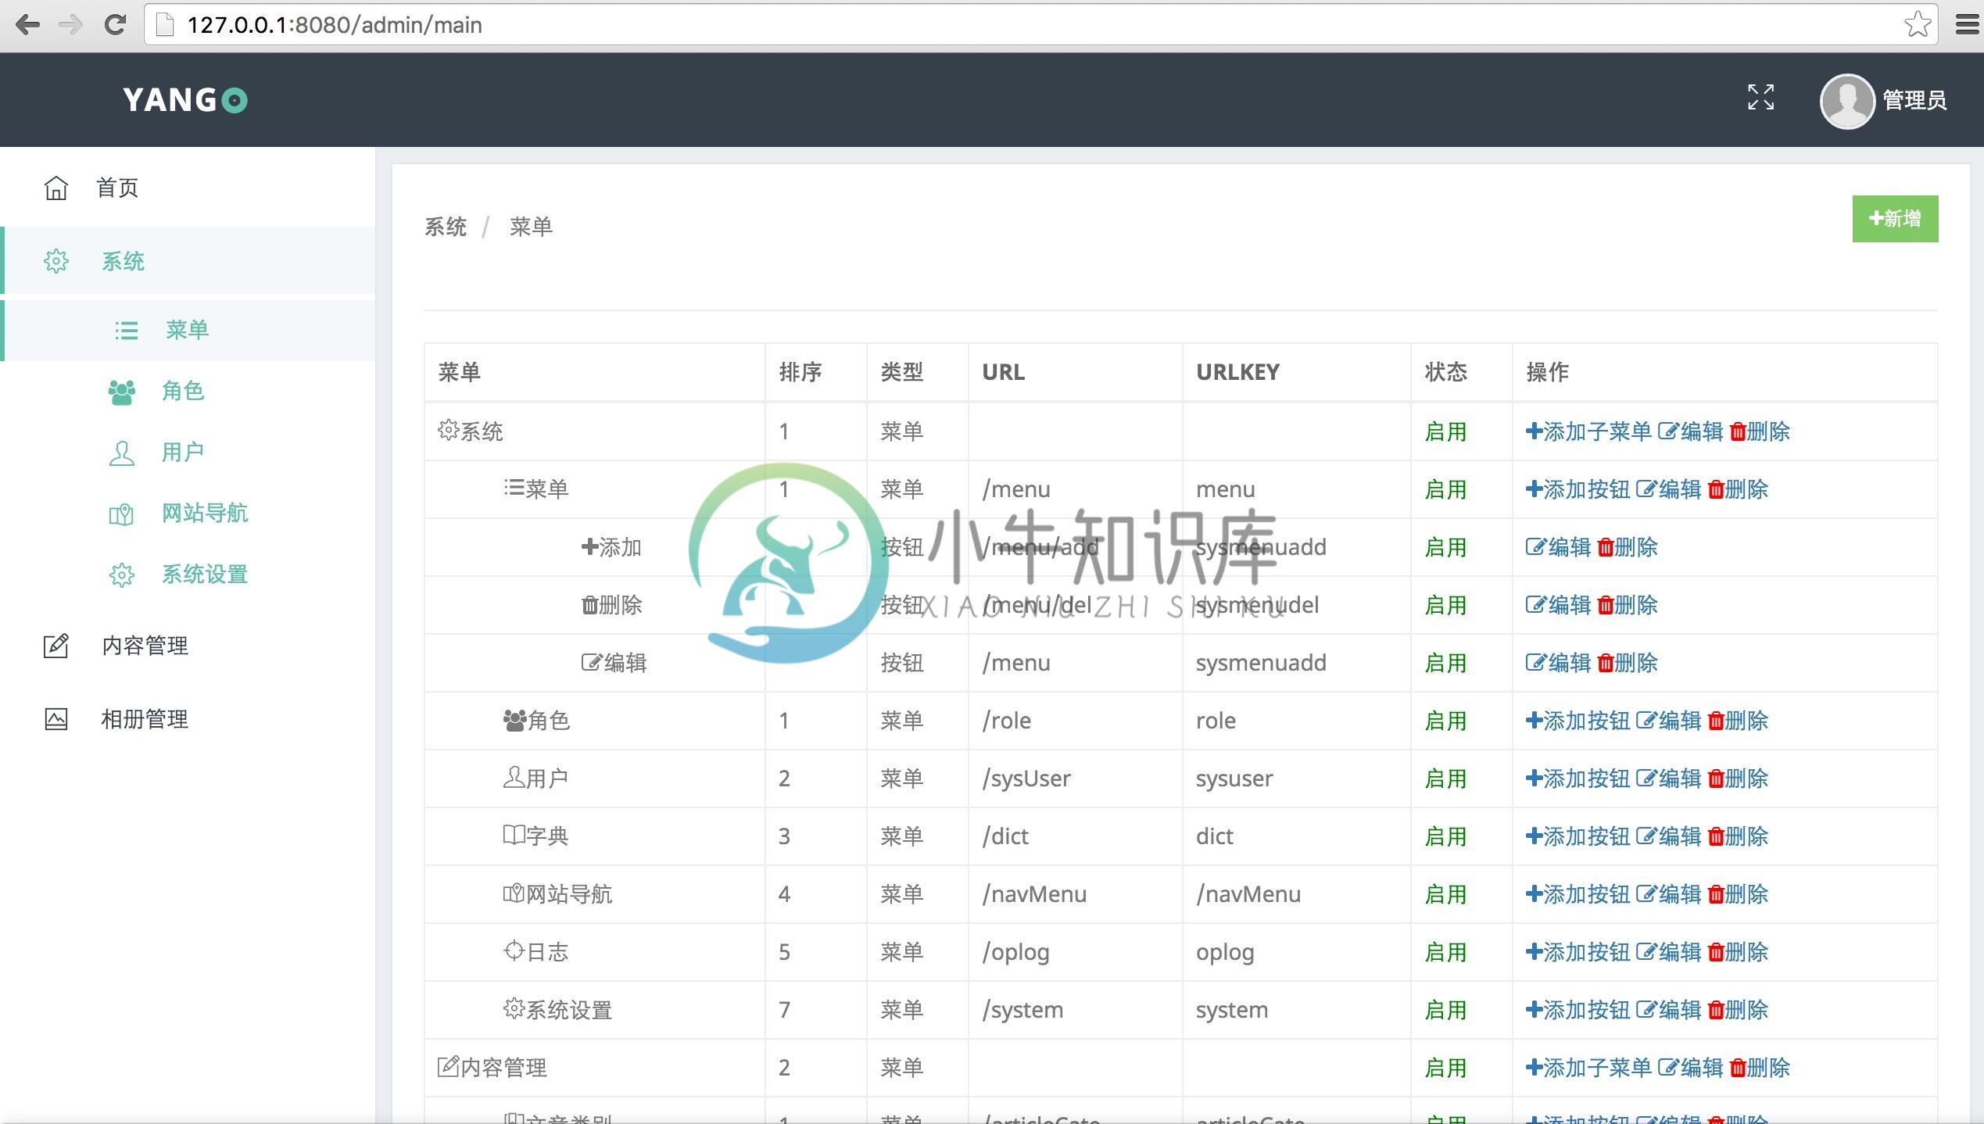Click the person icon in the /sysUser table row
Screen dimensions: 1984x1124
point(514,777)
